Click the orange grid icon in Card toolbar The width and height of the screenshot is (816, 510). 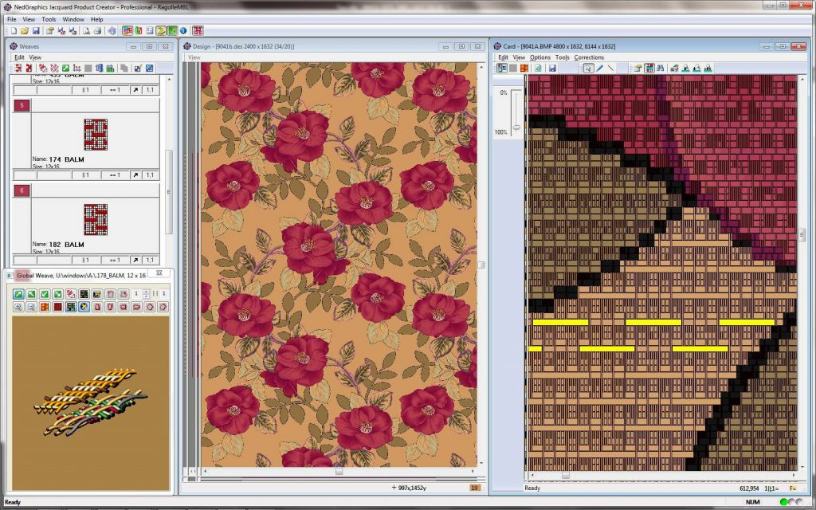pyautogui.click(x=524, y=69)
